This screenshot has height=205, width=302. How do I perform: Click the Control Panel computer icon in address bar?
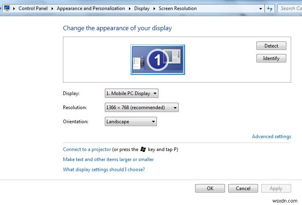(7, 8)
